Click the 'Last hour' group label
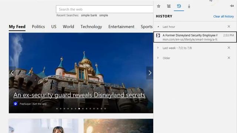Screen dimensions: 237x133 point(169,27)
